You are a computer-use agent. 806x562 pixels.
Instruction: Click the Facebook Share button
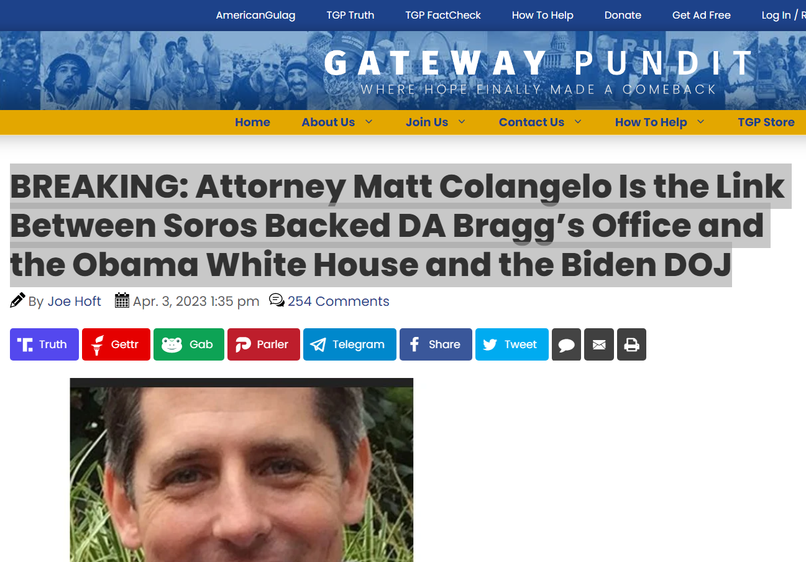(x=436, y=344)
